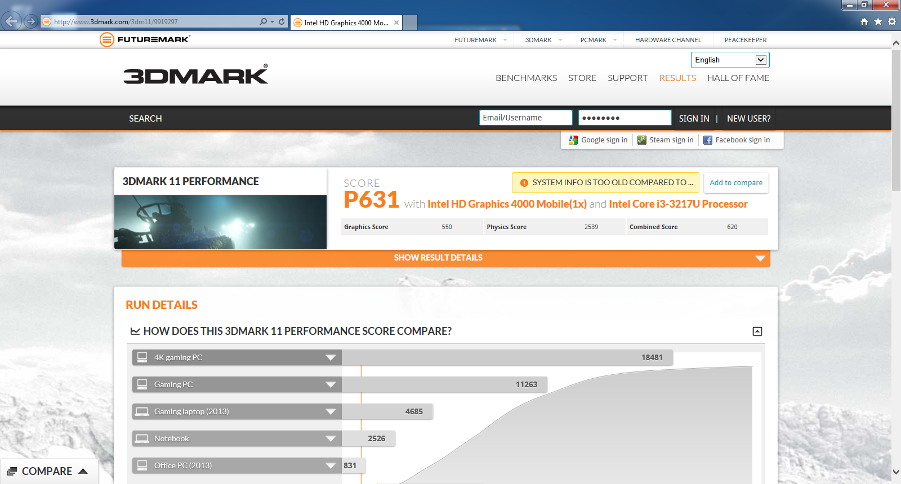Open Intel Core i3-3217U Processor link

678,204
